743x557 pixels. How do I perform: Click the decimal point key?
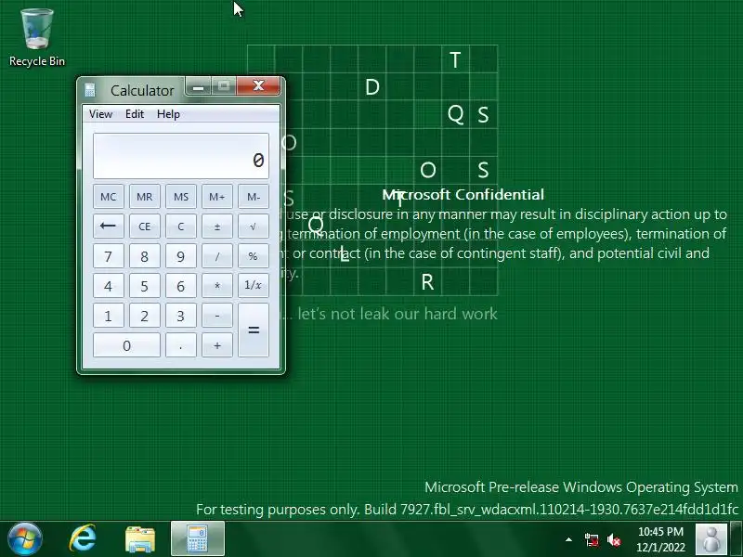pyautogui.click(x=181, y=345)
